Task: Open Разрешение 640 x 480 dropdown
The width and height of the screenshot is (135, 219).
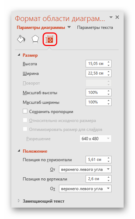Action: coord(96,138)
